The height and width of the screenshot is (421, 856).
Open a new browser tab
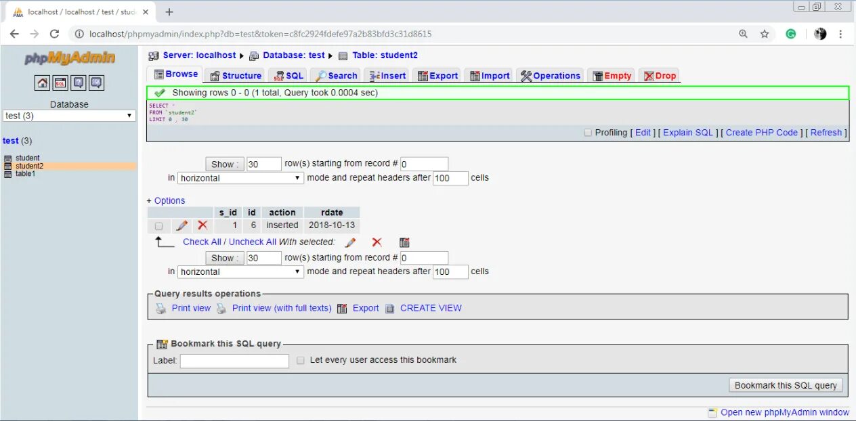[169, 12]
